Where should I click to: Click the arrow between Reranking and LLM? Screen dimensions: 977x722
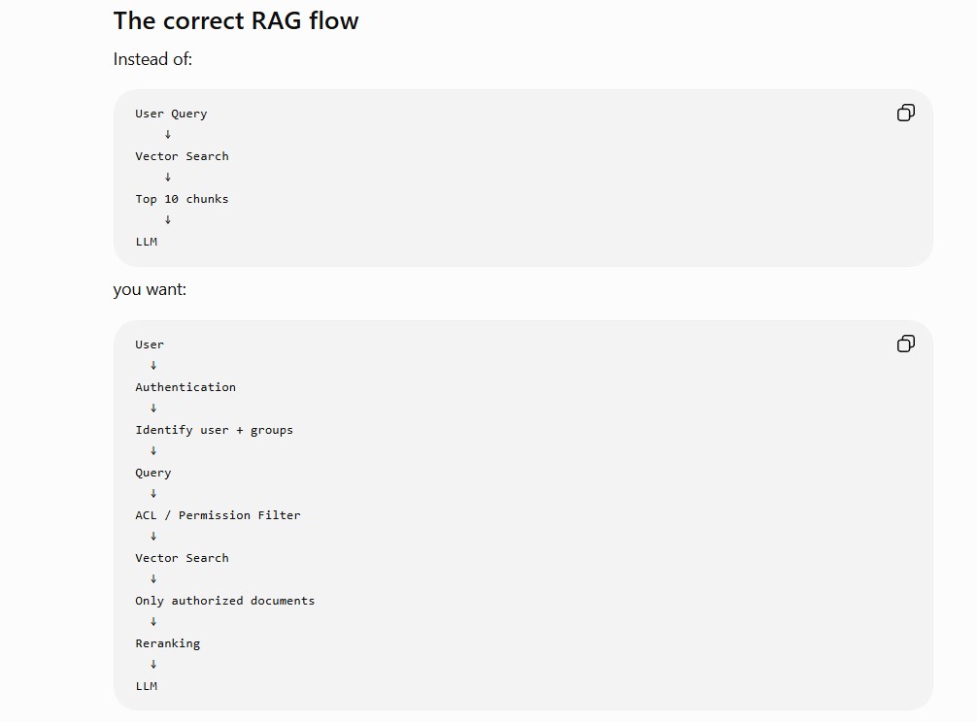tap(153, 665)
